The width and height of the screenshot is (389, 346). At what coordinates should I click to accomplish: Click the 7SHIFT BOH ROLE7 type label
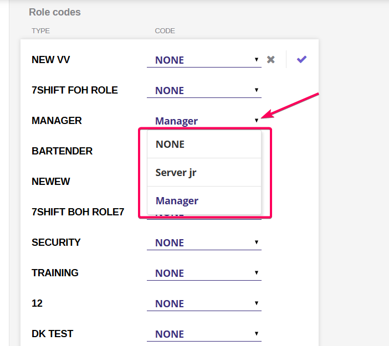78,212
